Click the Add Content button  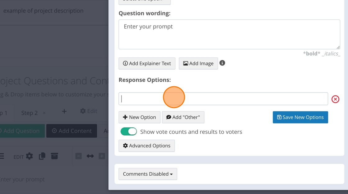click(71, 131)
